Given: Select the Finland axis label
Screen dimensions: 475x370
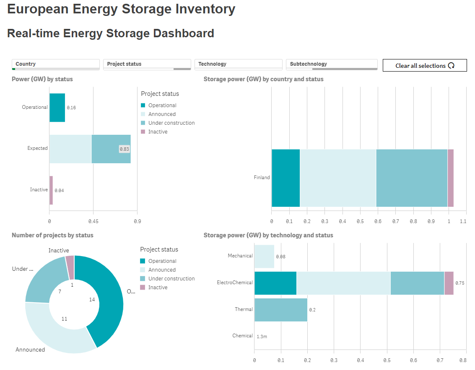Looking at the screenshot, I should (262, 177).
